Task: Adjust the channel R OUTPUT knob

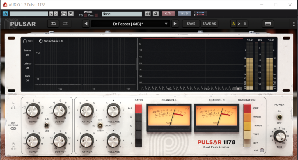Action: (x=60, y=141)
